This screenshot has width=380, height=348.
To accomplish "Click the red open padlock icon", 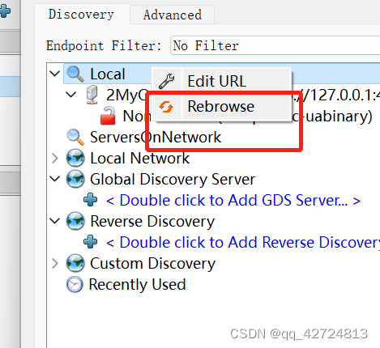I will [108, 116].
